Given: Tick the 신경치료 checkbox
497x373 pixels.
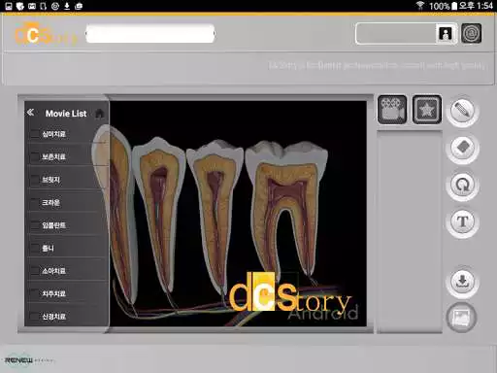Looking at the screenshot, I should [34, 317].
